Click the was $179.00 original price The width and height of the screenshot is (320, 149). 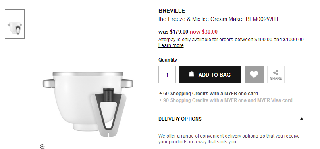click(x=173, y=32)
